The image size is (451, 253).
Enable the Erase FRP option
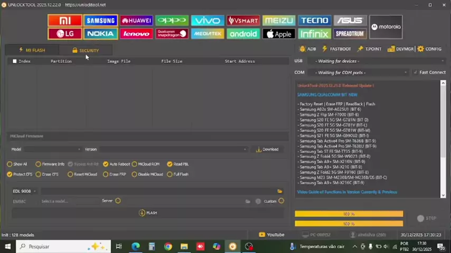point(106,174)
